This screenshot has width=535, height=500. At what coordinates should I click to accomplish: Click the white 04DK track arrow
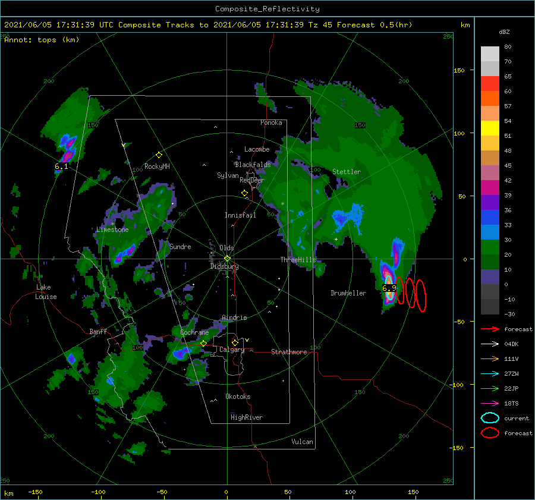[490, 344]
